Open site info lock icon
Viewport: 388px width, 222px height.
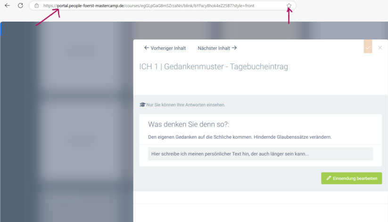36,6
